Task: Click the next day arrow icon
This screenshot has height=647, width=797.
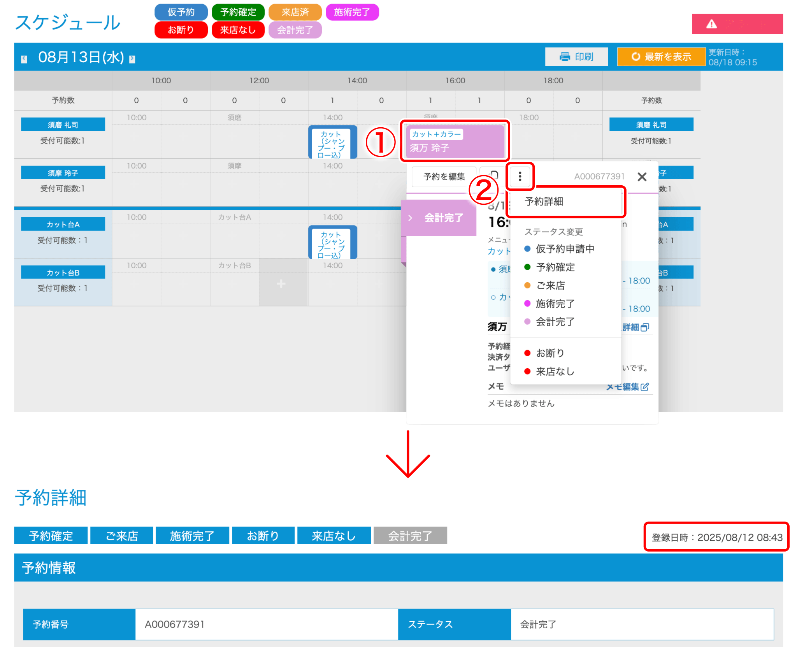Action: click(132, 59)
